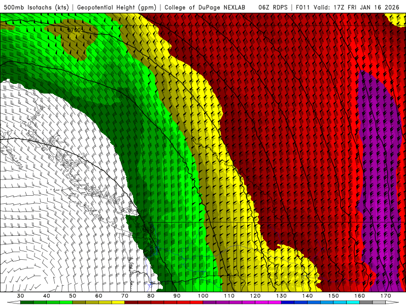Click the 160 knot legend label

point(360,296)
